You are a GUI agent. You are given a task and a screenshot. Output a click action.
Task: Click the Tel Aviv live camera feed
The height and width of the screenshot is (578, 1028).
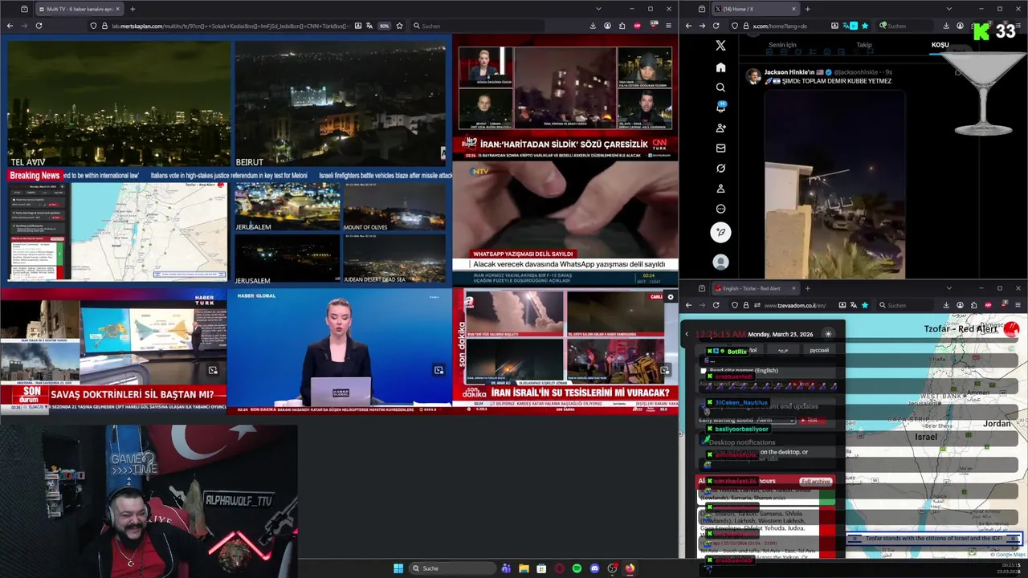(x=118, y=104)
